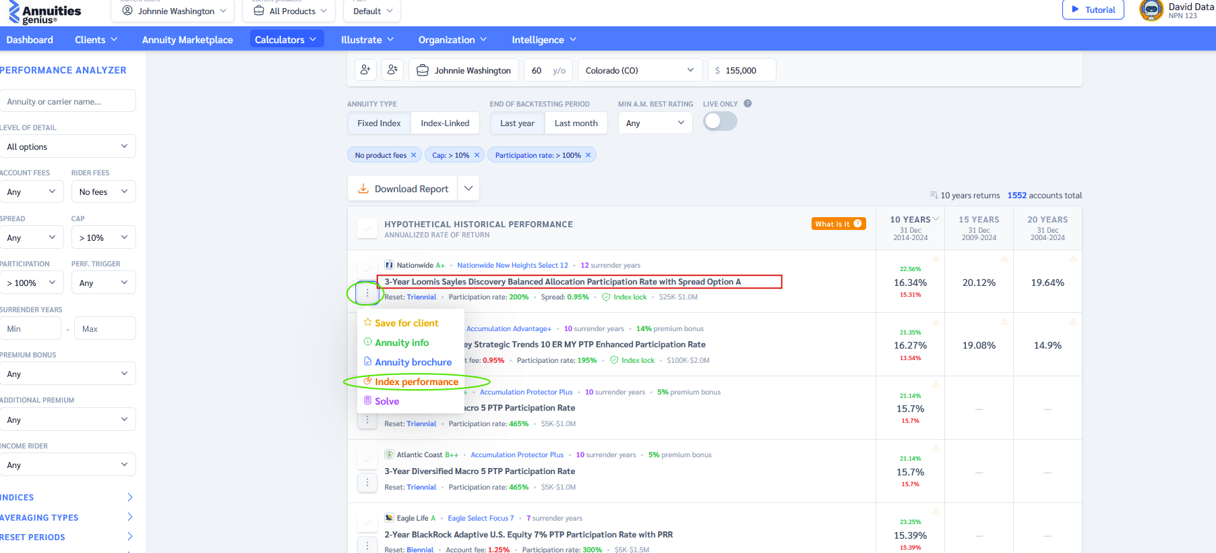1216x553 pixels.
Task: Toggle the Live Only switch
Action: coord(720,121)
